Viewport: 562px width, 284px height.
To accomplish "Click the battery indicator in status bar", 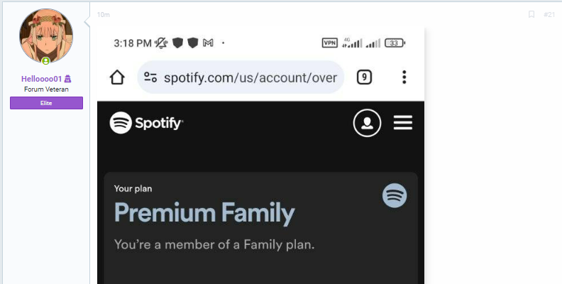I will coord(395,43).
